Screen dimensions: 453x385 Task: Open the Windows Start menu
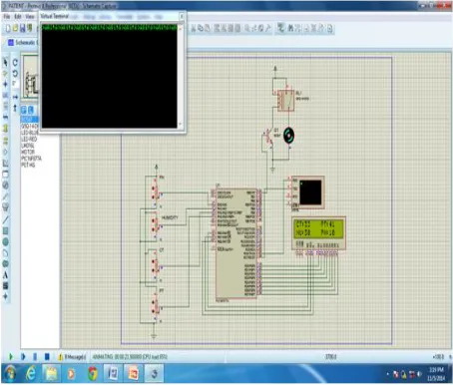(10, 373)
